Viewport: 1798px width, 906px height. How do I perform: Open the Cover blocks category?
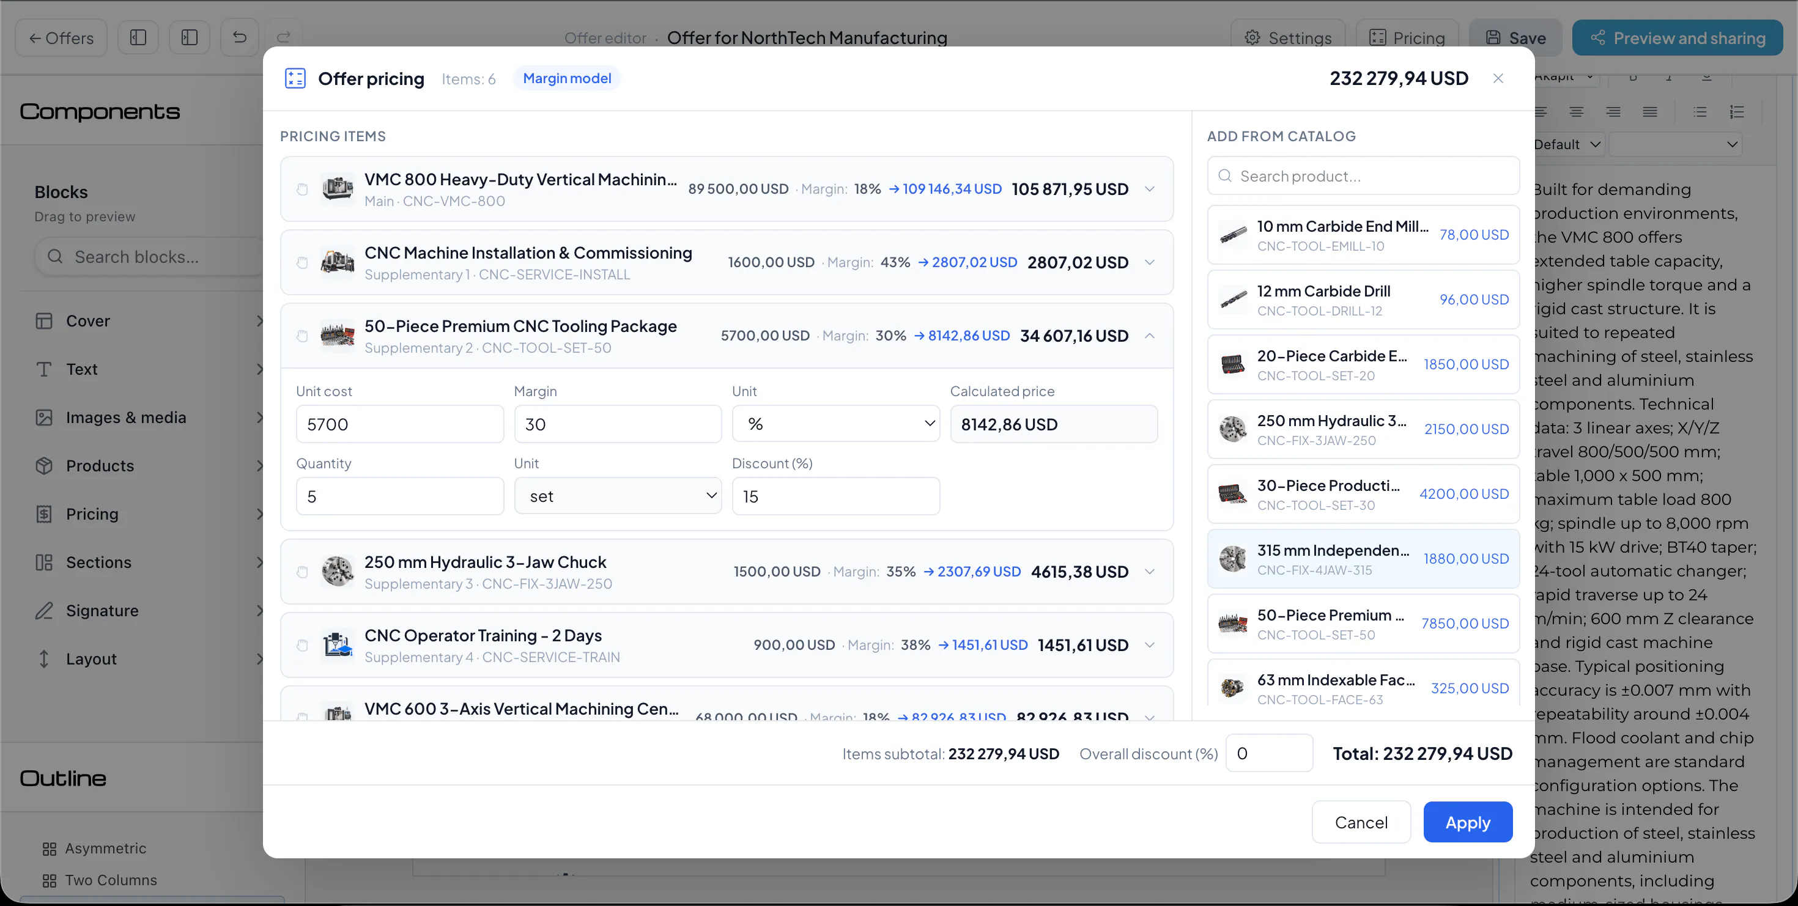pos(149,321)
